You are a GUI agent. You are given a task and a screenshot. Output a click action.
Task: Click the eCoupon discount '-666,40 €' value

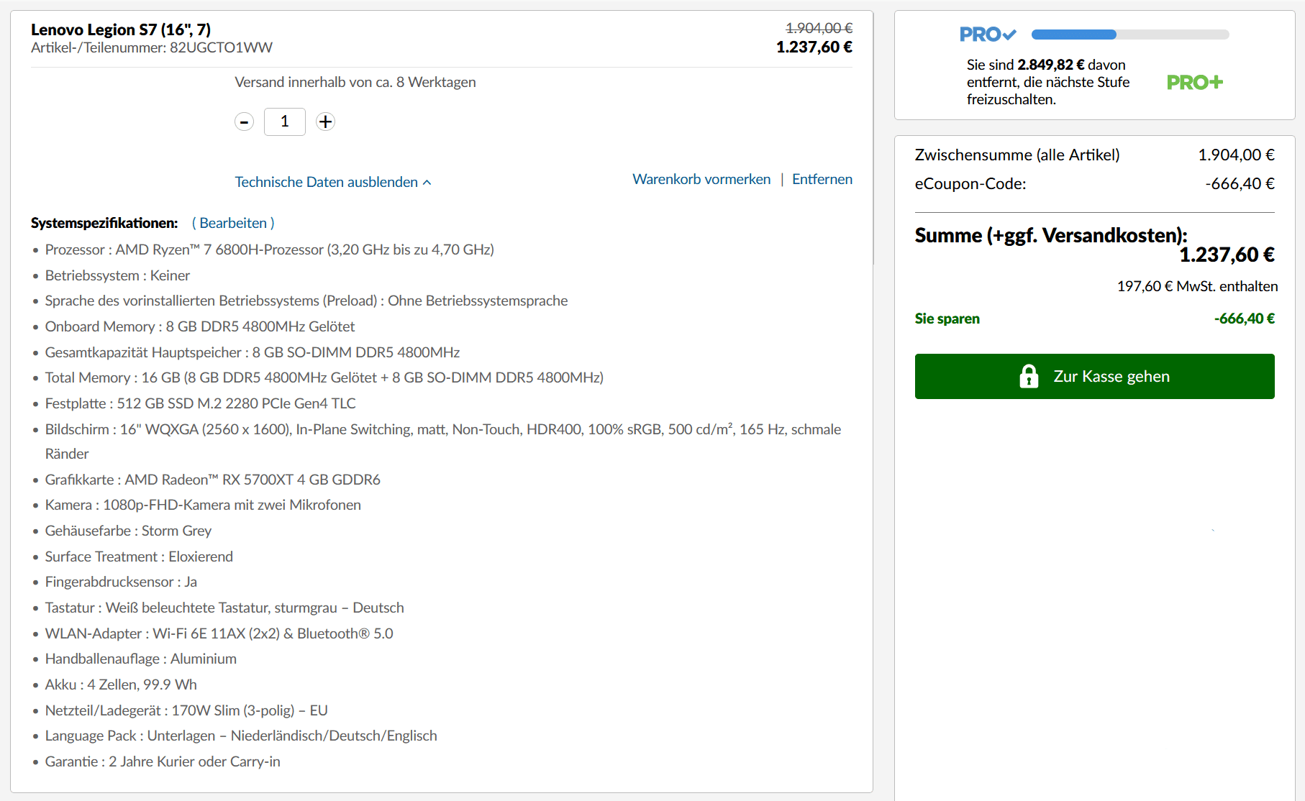[x=1240, y=183]
